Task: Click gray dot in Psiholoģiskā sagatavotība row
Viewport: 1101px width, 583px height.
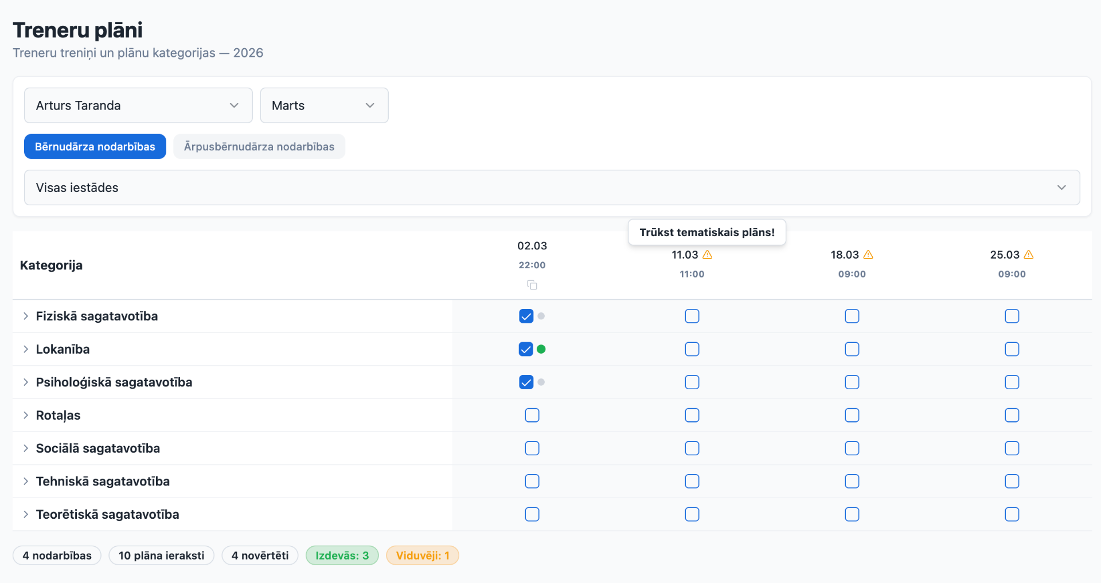Action: point(541,382)
